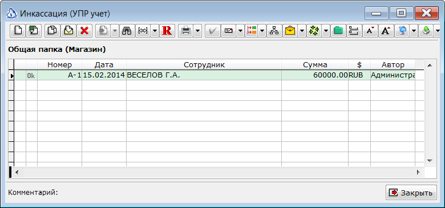Sort by the Номер column header
Screen dimensions: 445x208
[59, 64]
